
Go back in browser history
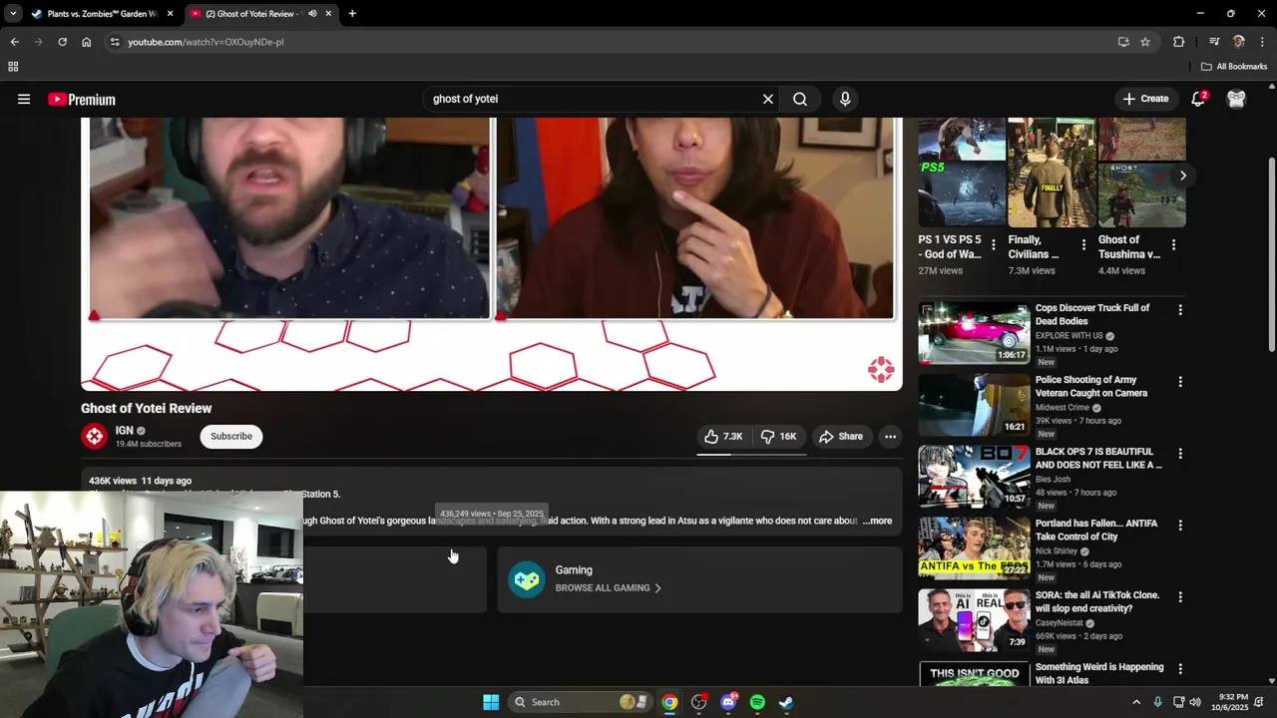(14, 42)
